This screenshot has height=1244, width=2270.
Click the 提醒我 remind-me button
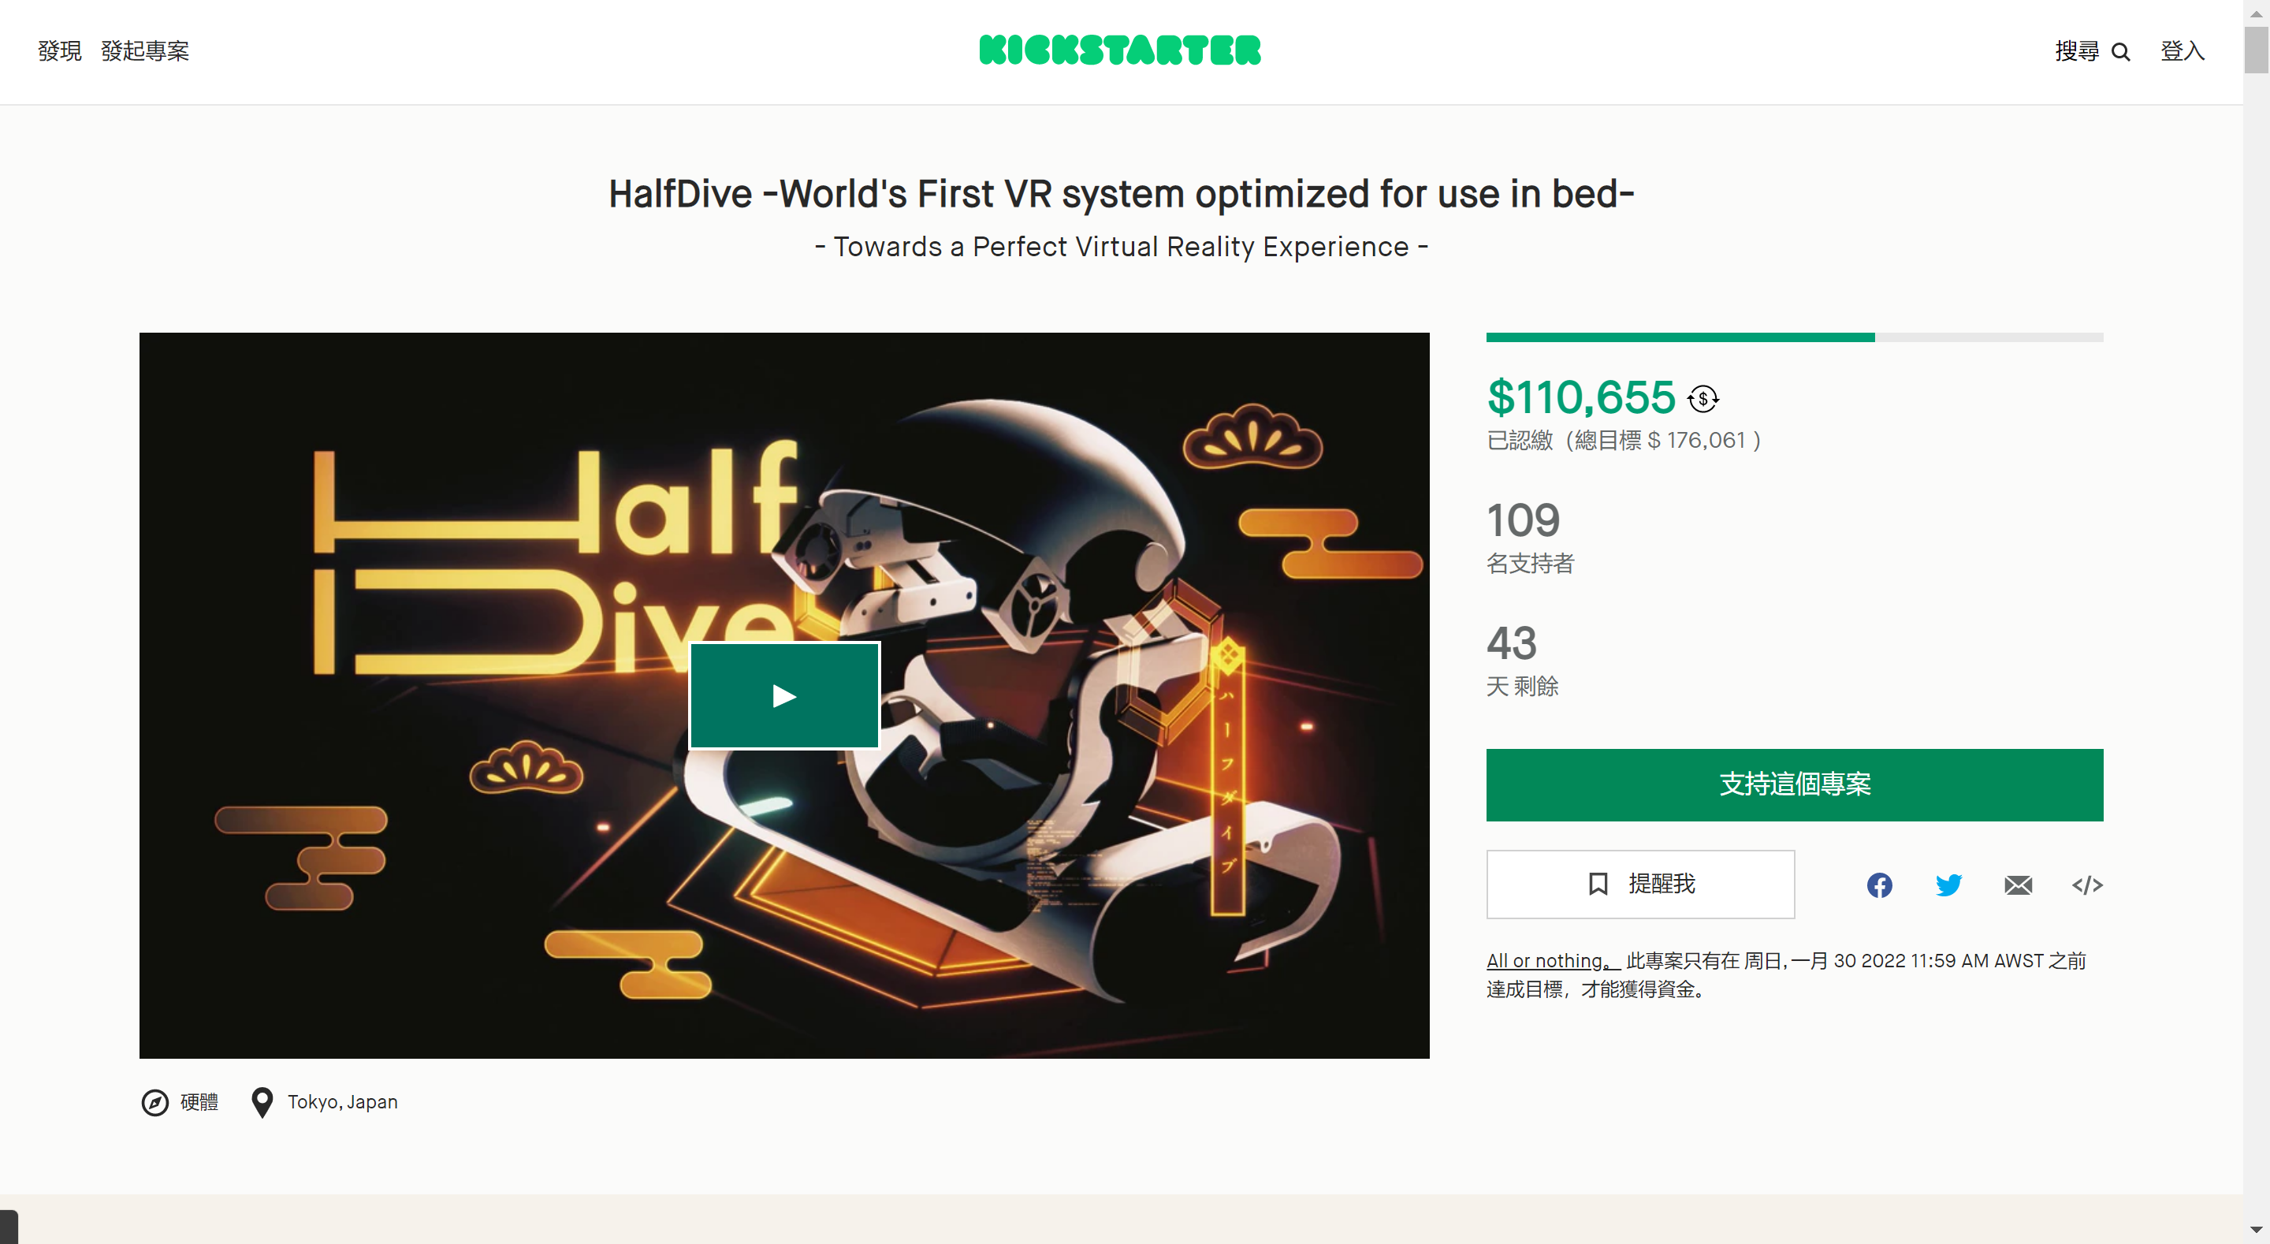tap(1640, 884)
